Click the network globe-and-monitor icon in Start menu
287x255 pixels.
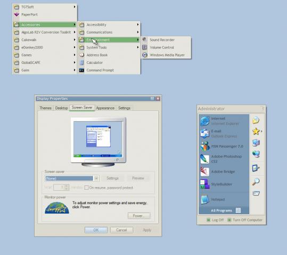256,154
